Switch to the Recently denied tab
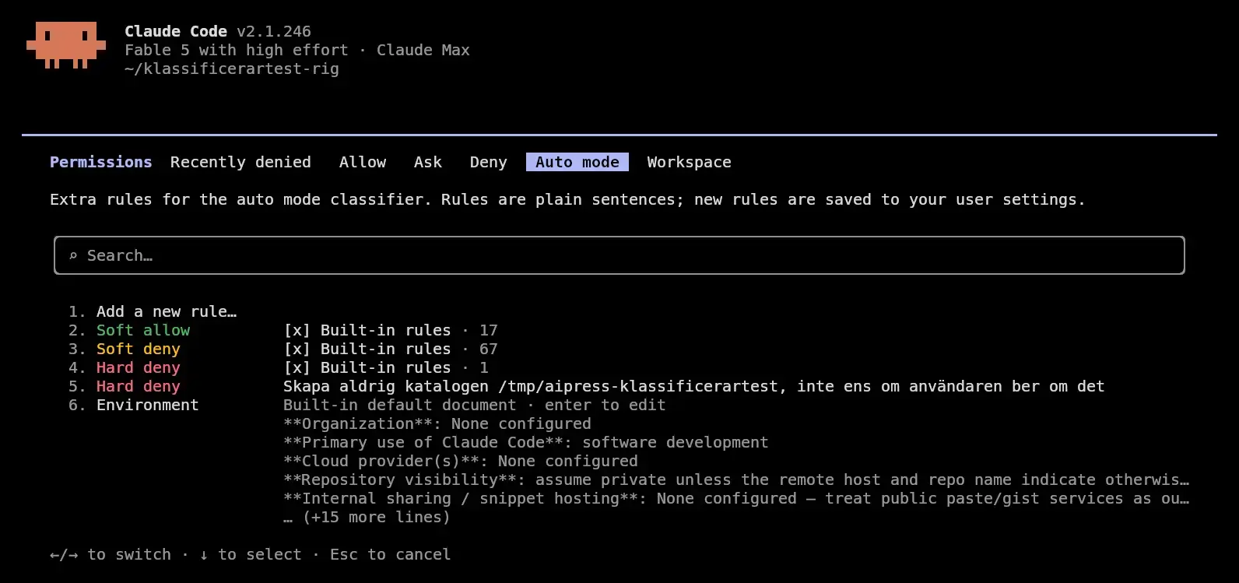 [240, 162]
